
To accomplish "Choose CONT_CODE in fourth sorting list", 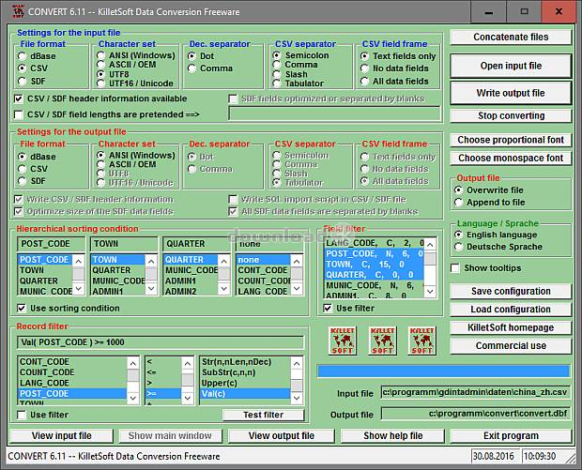I will [x=263, y=270].
